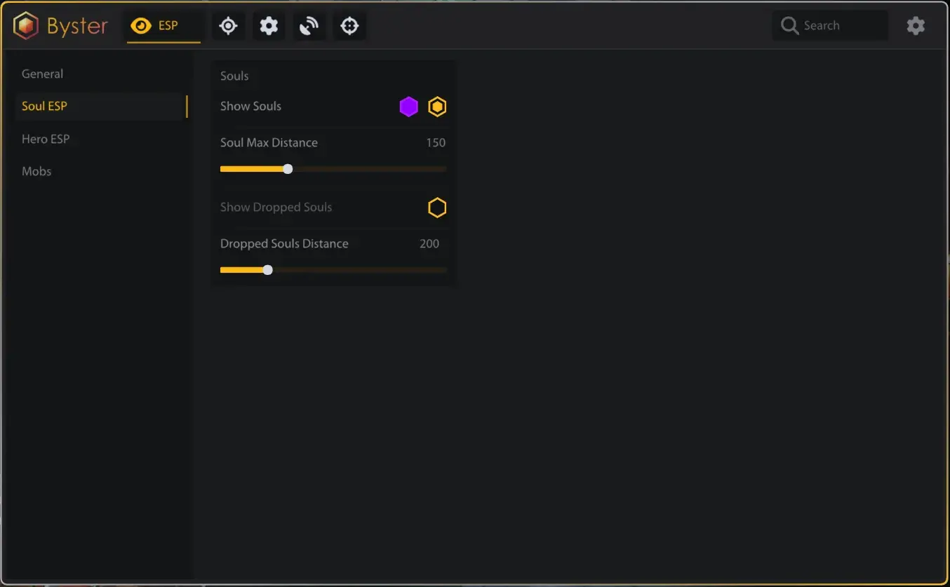This screenshot has width=950, height=587.
Task: Click the Dropped Souls Distance value 200
Action: (429, 243)
